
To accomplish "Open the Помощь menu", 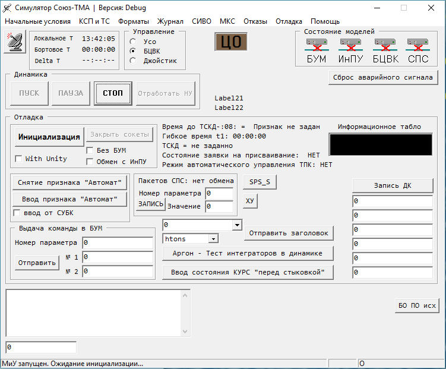I will pyautogui.click(x=325, y=21).
